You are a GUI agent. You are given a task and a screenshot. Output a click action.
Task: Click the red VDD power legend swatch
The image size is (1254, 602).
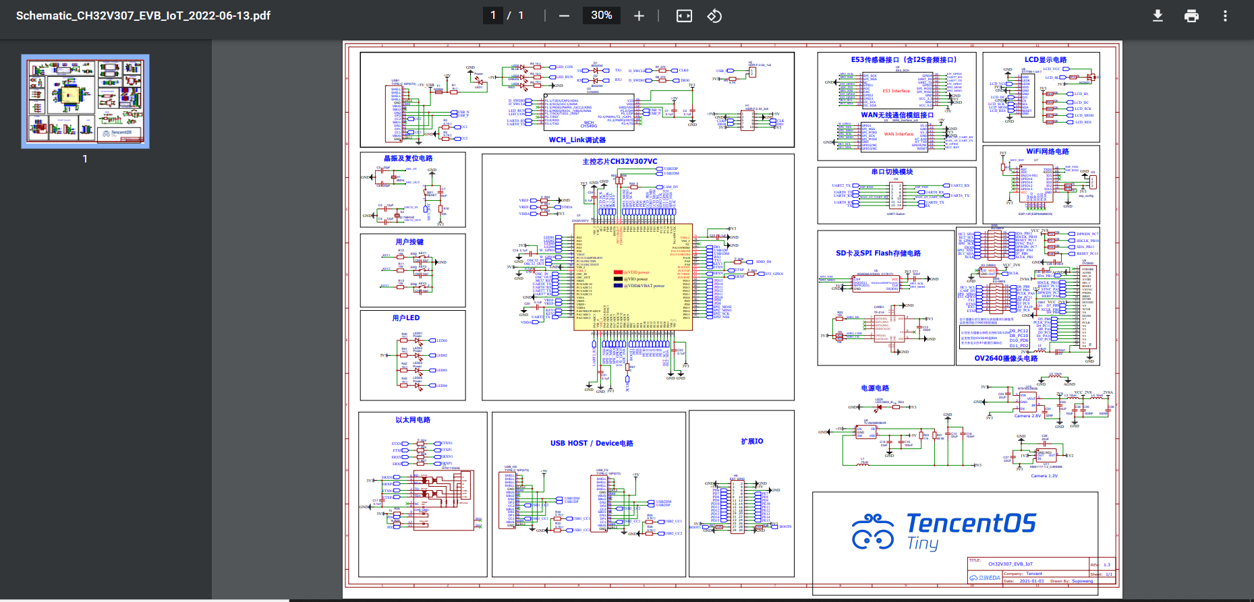(617, 272)
